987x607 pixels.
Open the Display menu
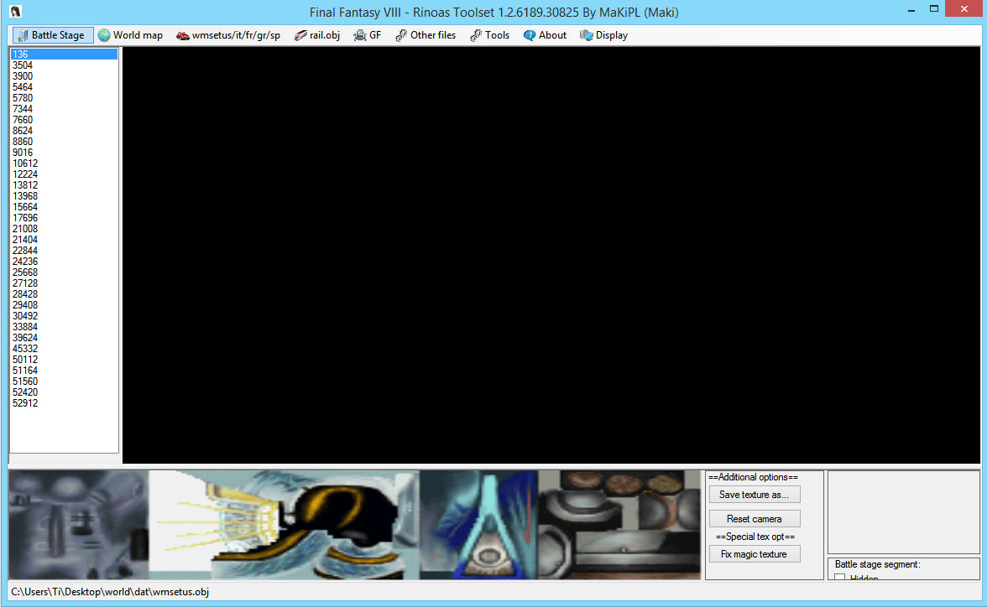(604, 35)
